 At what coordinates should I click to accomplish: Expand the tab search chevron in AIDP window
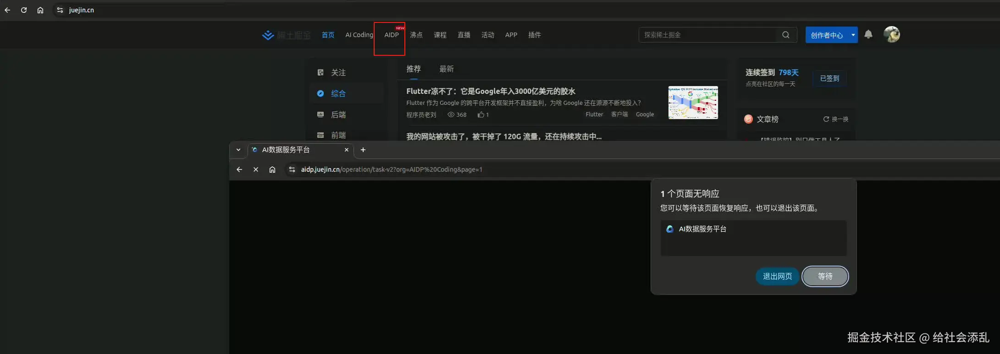[238, 150]
